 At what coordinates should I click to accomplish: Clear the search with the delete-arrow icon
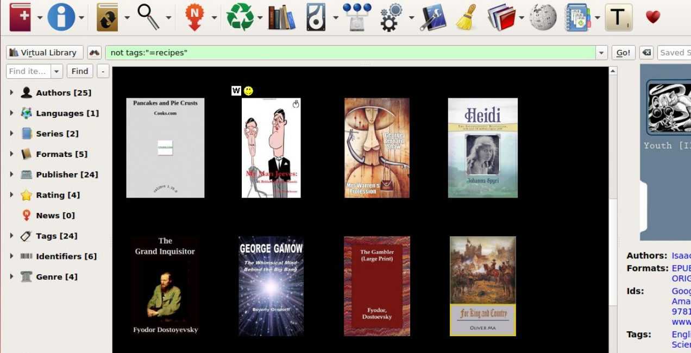click(646, 53)
